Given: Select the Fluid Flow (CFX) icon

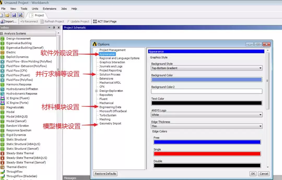Looking at the screenshot, I should 3,71.
